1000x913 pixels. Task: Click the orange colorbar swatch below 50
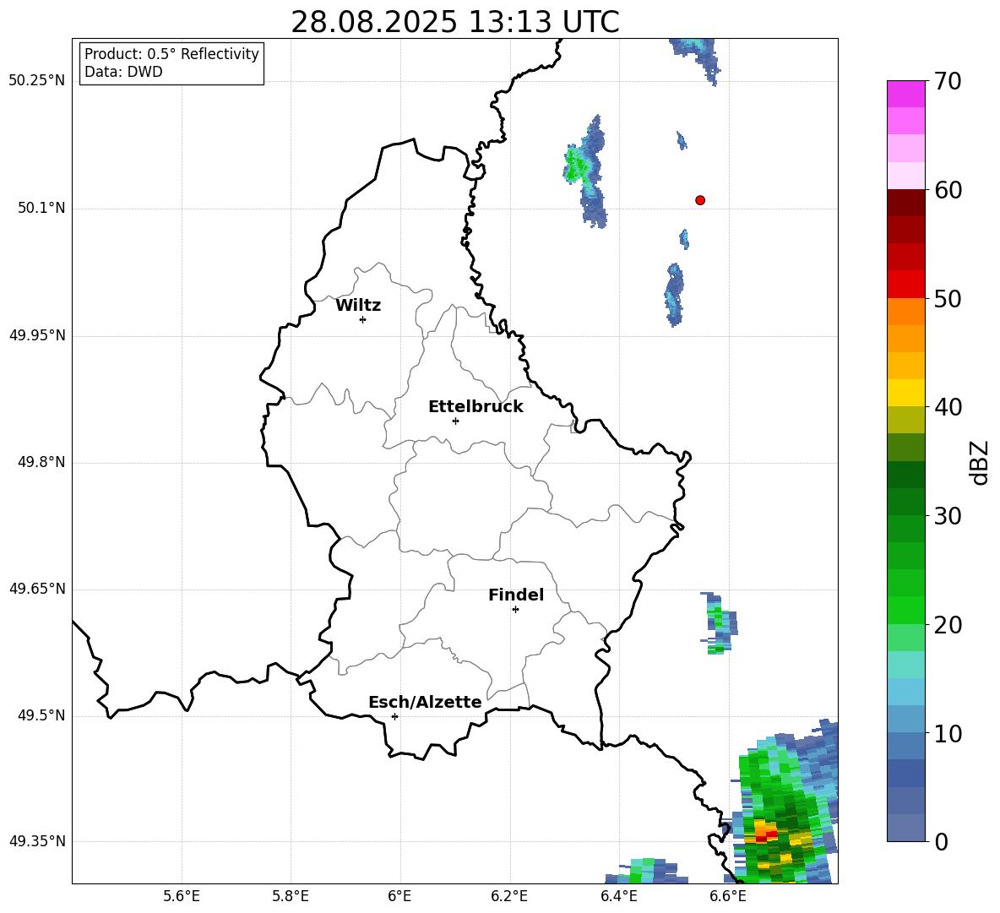905,312
